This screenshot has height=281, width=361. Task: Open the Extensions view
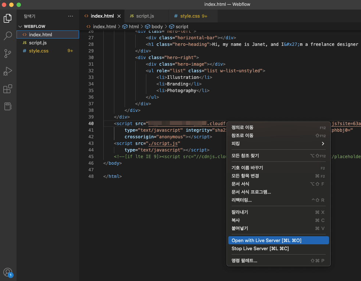(x=8, y=89)
